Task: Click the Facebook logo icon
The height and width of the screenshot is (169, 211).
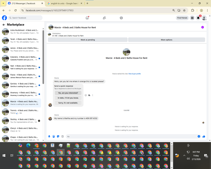Action: pyautogui.click(x=4, y=18)
